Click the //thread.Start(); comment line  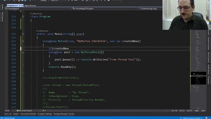[x=55, y=107]
